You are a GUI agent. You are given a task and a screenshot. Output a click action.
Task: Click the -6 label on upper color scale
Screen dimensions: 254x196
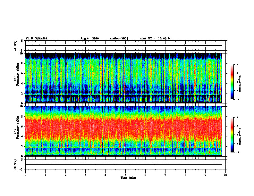[237, 64]
